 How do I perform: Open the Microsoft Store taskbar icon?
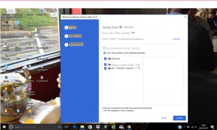pos(90,127)
